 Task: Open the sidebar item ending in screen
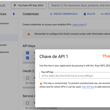pyautogui.click(x=3, y=45)
